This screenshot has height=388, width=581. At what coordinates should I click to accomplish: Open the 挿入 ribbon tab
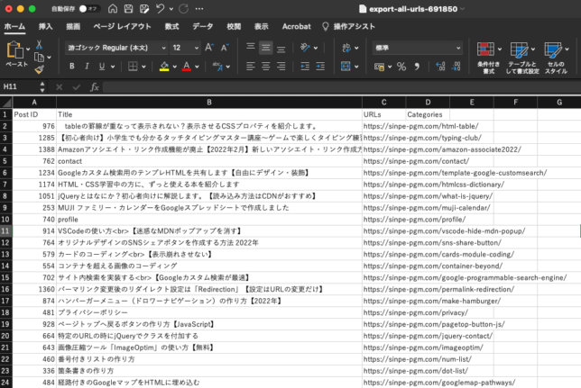pyautogui.click(x=46, y=26)
